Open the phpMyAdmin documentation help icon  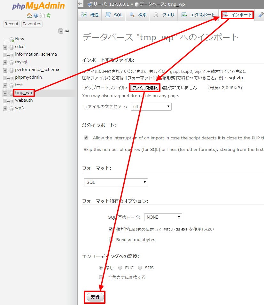(x=36, y=15)
